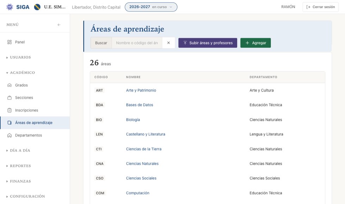This screenshot has width=345, height=204.
Task: Go to Secciones in the sidebar
Action: click(35, 98)
